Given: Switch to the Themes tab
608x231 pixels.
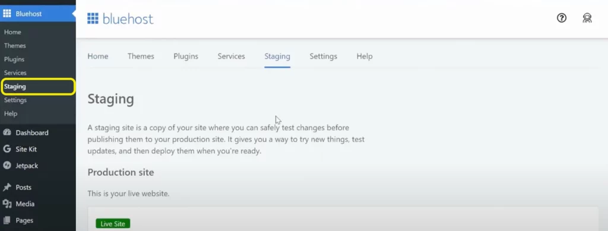Looking at the screenshot, I should 141,56.
